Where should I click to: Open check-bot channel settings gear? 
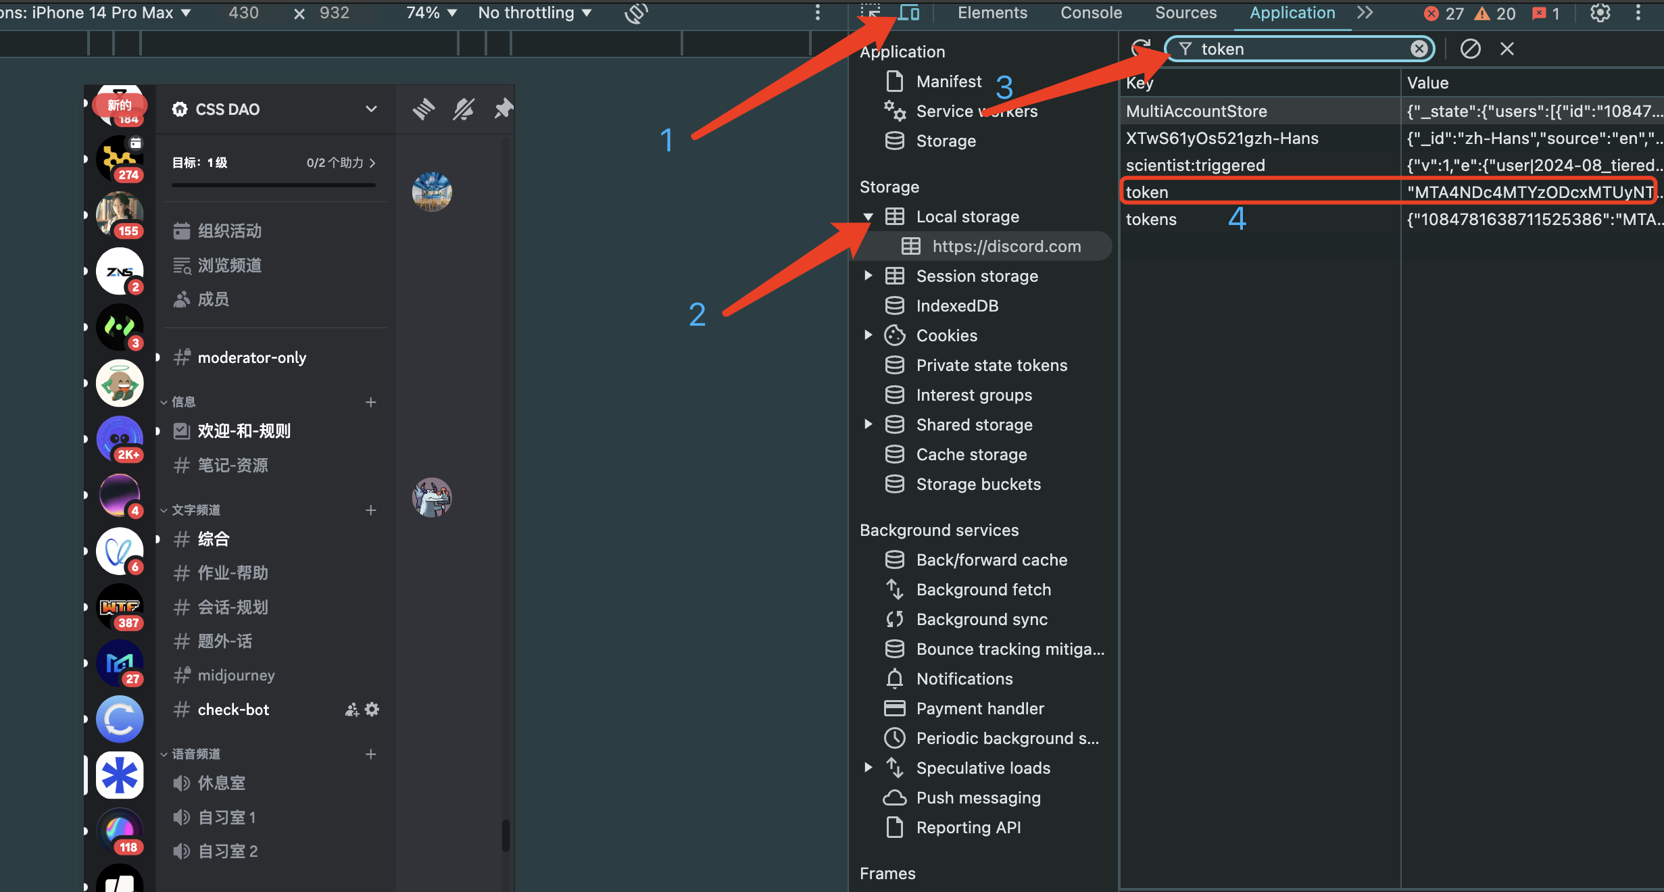tap(372, 710)
